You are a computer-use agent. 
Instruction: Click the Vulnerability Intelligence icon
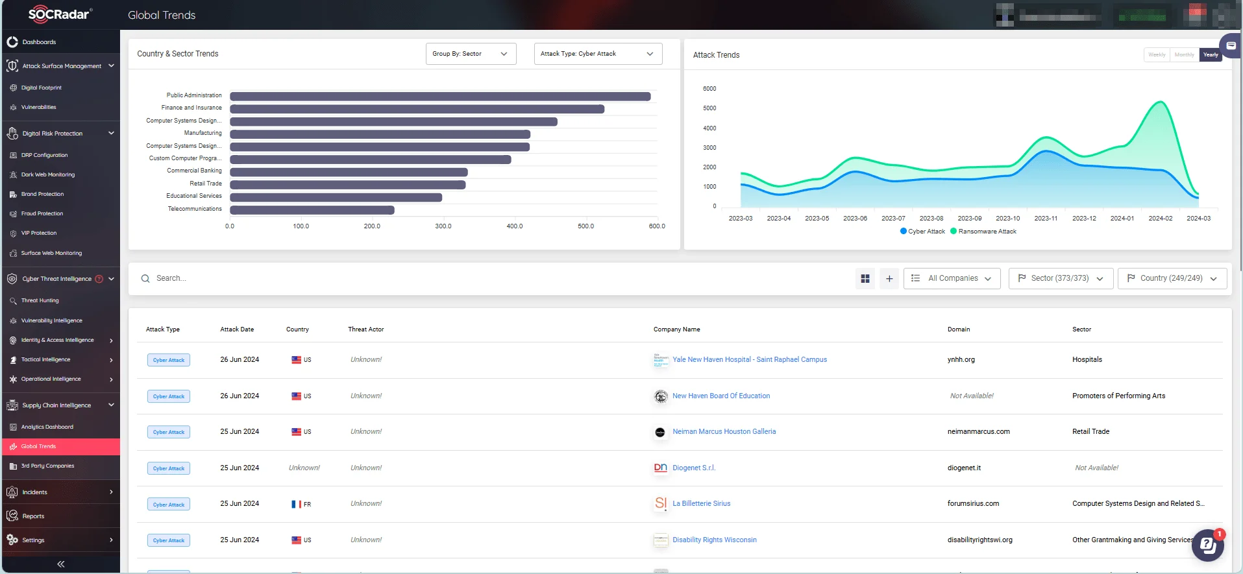[x=13, y=320]
